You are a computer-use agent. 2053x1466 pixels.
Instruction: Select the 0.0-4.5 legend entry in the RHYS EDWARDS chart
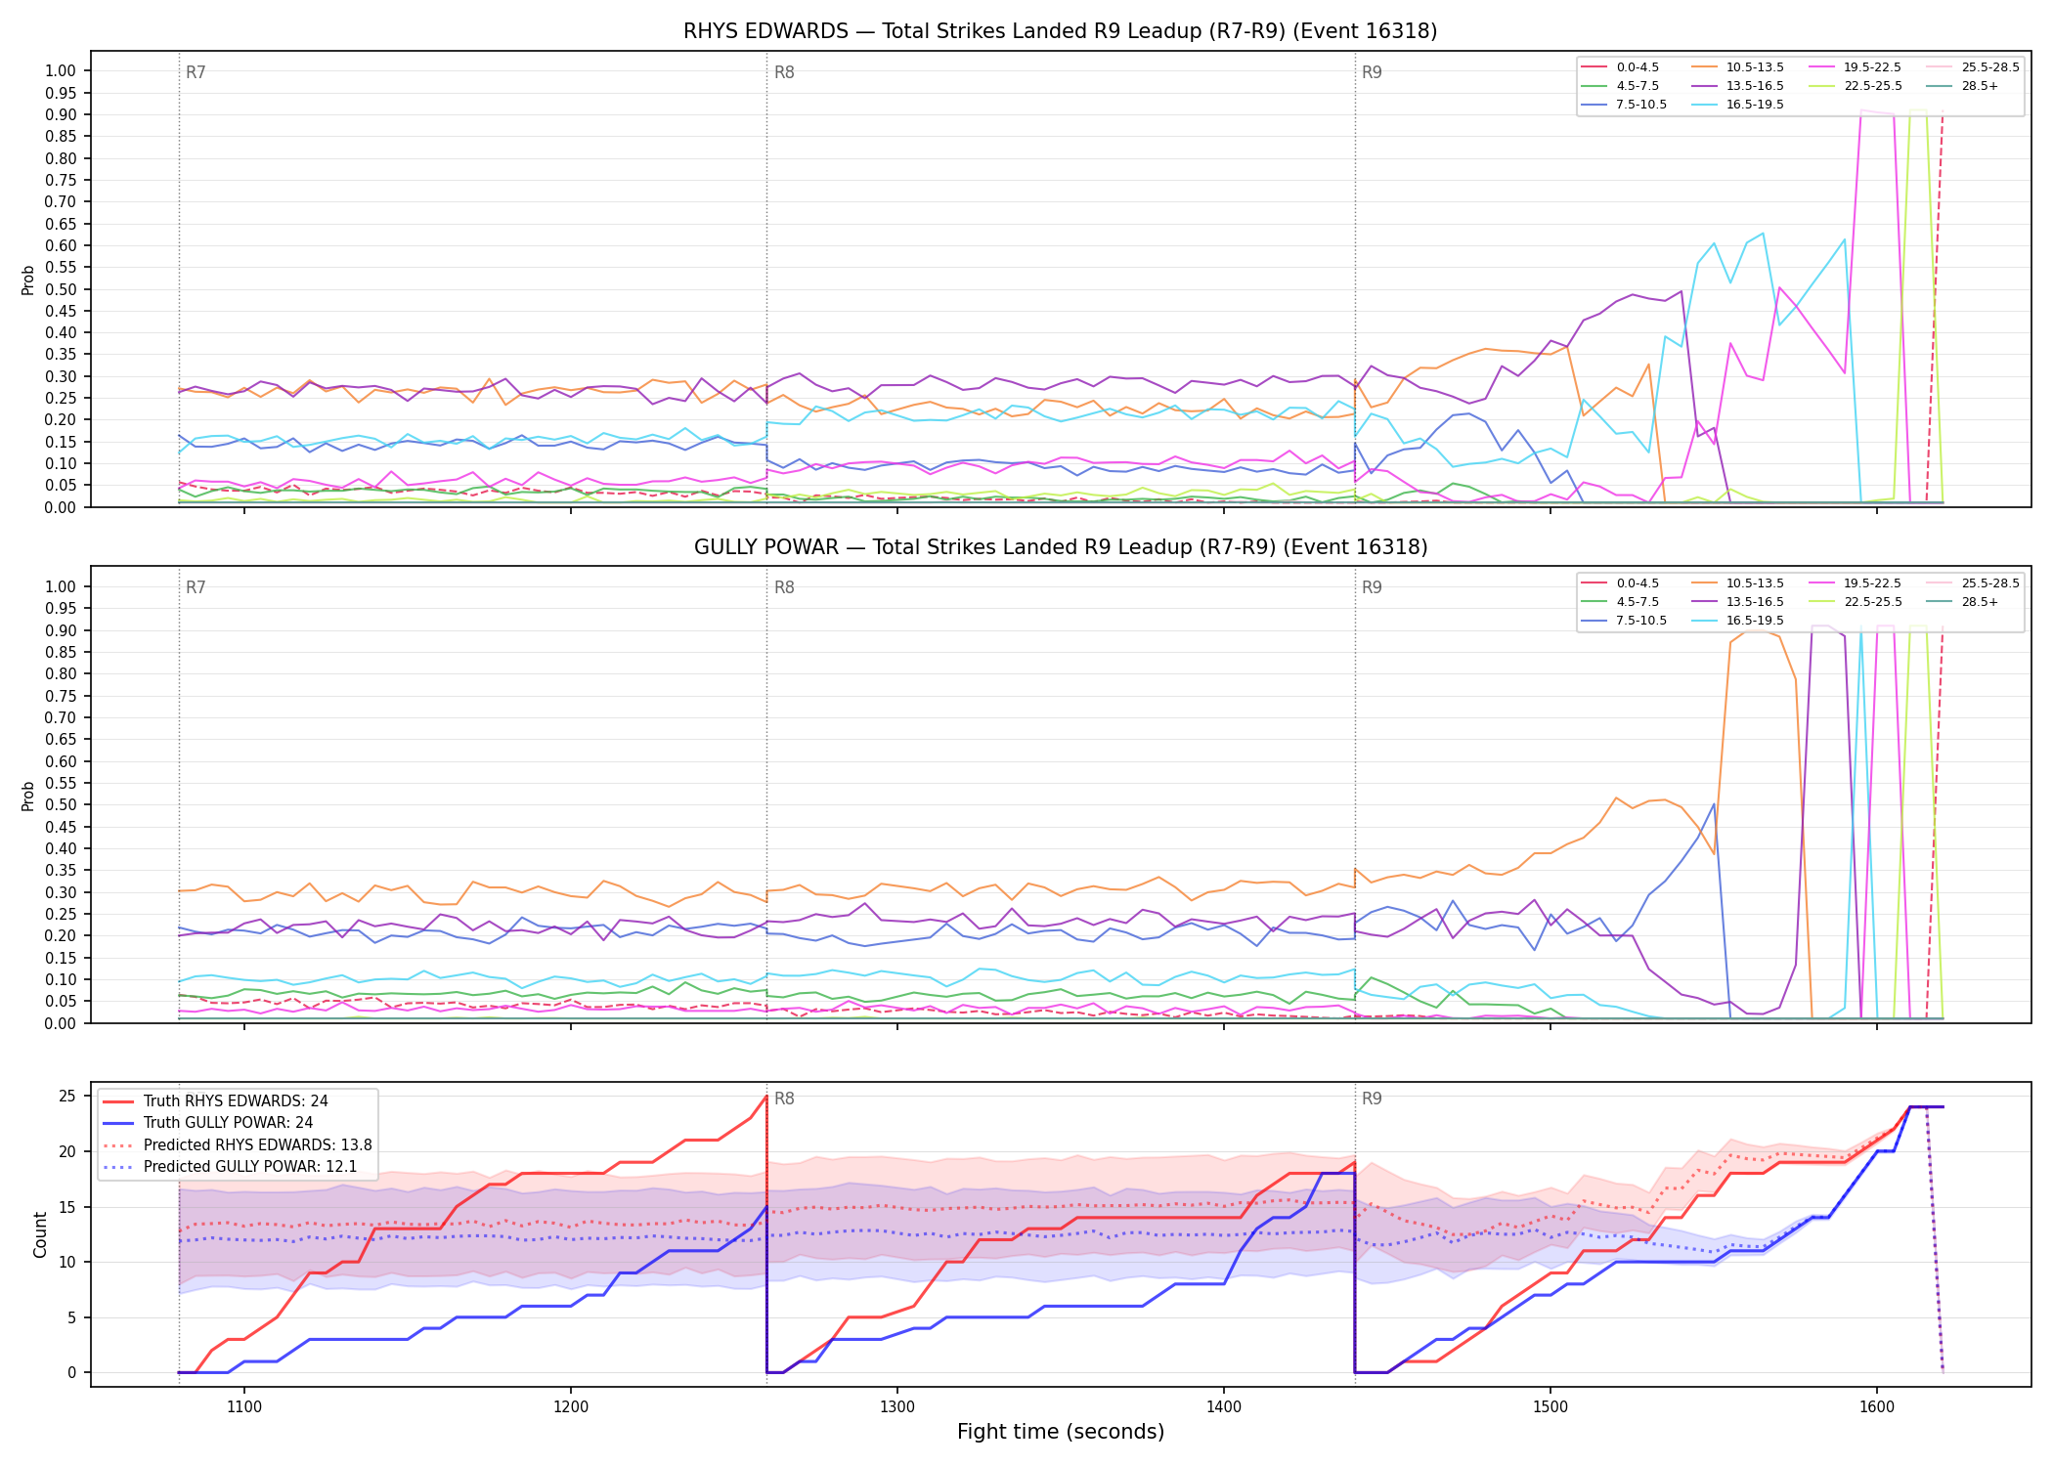click(x=1621, y=67)
